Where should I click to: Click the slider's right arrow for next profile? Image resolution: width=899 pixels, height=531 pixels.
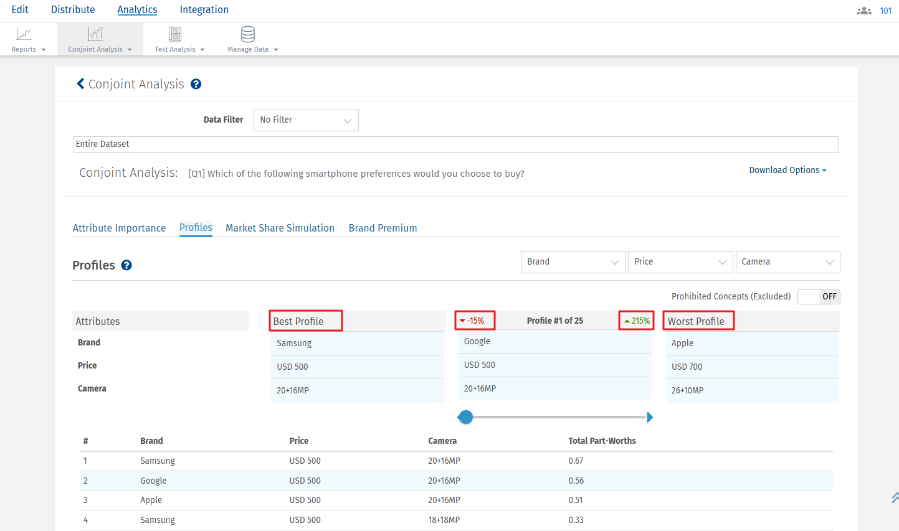tap(650, 417)
